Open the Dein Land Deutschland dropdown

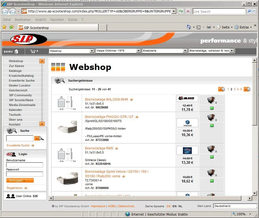coord(235,206)
